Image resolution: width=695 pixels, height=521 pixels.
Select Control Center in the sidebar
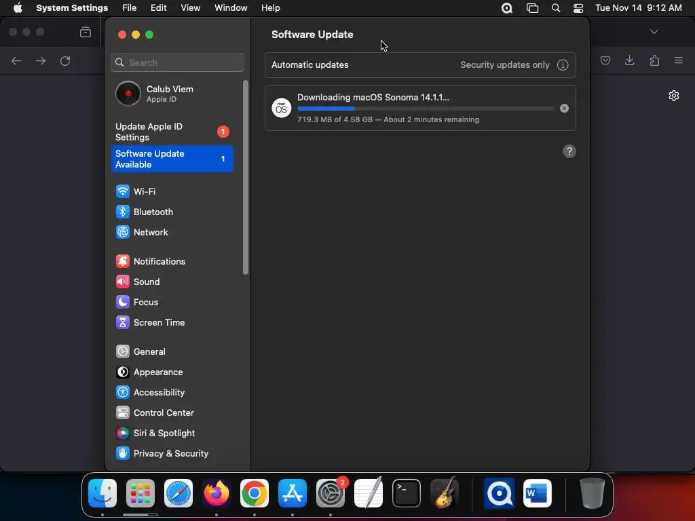point(172,413)
